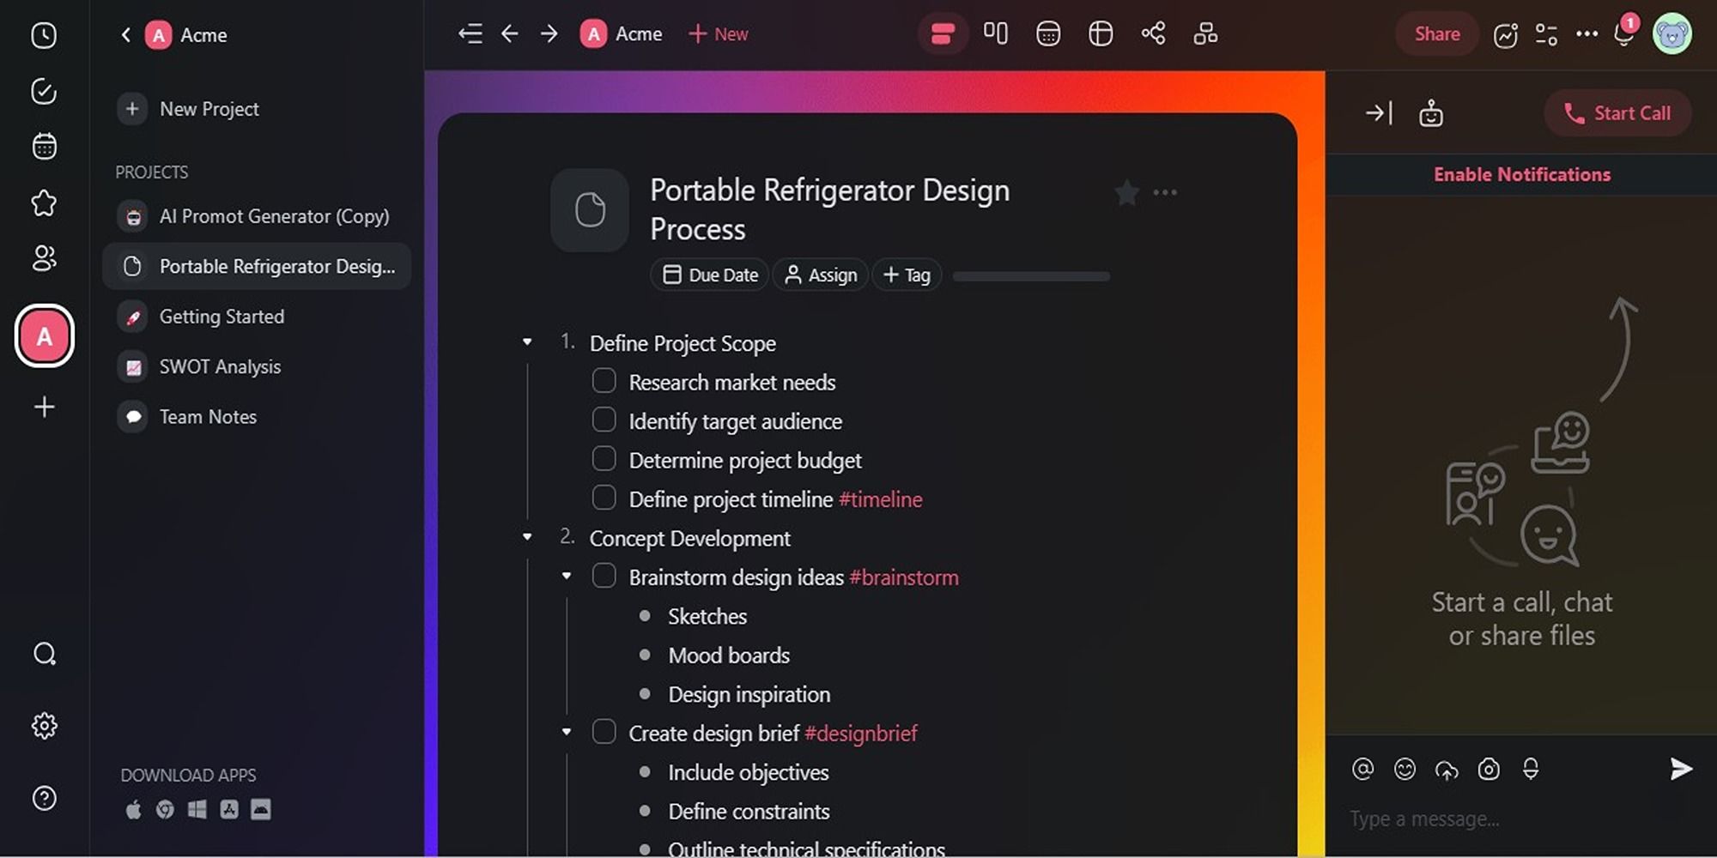This screenshot has width=1717, height=858.
Task: Click Enable Notifications in the chat panel
Action: [x=1522, y=173]
